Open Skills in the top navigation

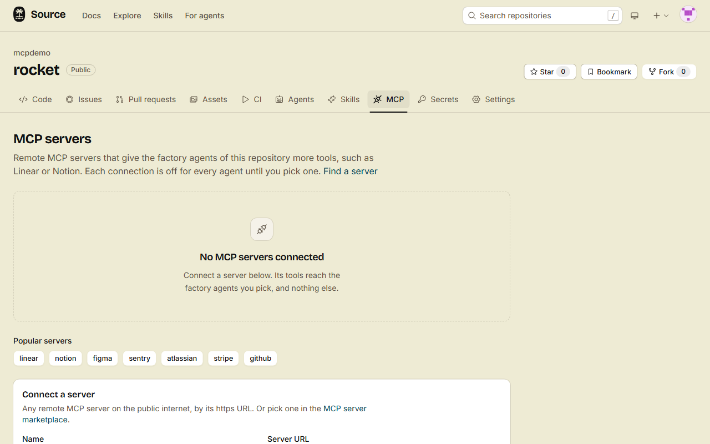163,16
